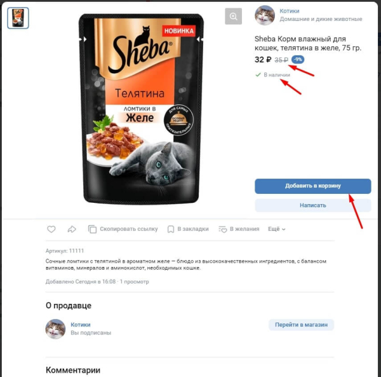Open the Котики community link at the top

(290, 11)
